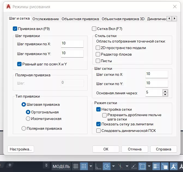Open the "Объектная привязка 3D" tab

[123, 19]
